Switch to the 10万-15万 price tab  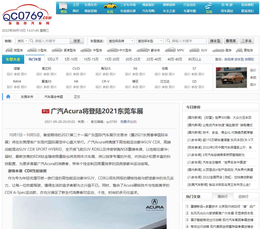pos(91,59)
